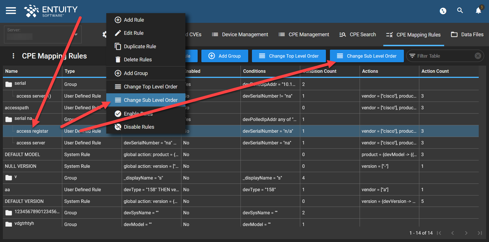
Task: Select the NULL VERSION system rule
Action: tap(241, 166)
